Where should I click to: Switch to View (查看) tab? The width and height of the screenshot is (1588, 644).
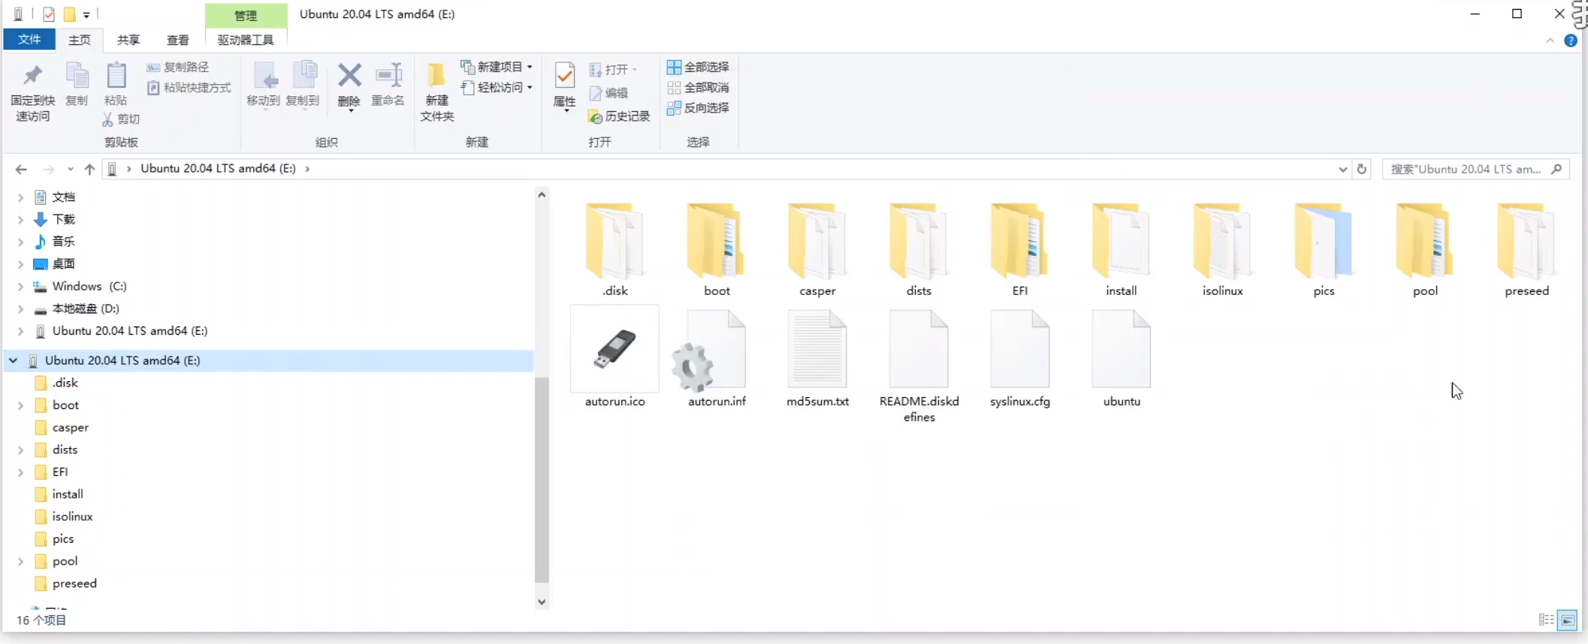click(178, 40)
